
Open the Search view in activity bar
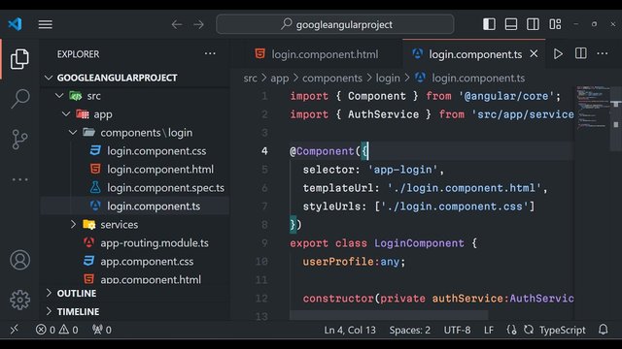[x=19, y=99]
